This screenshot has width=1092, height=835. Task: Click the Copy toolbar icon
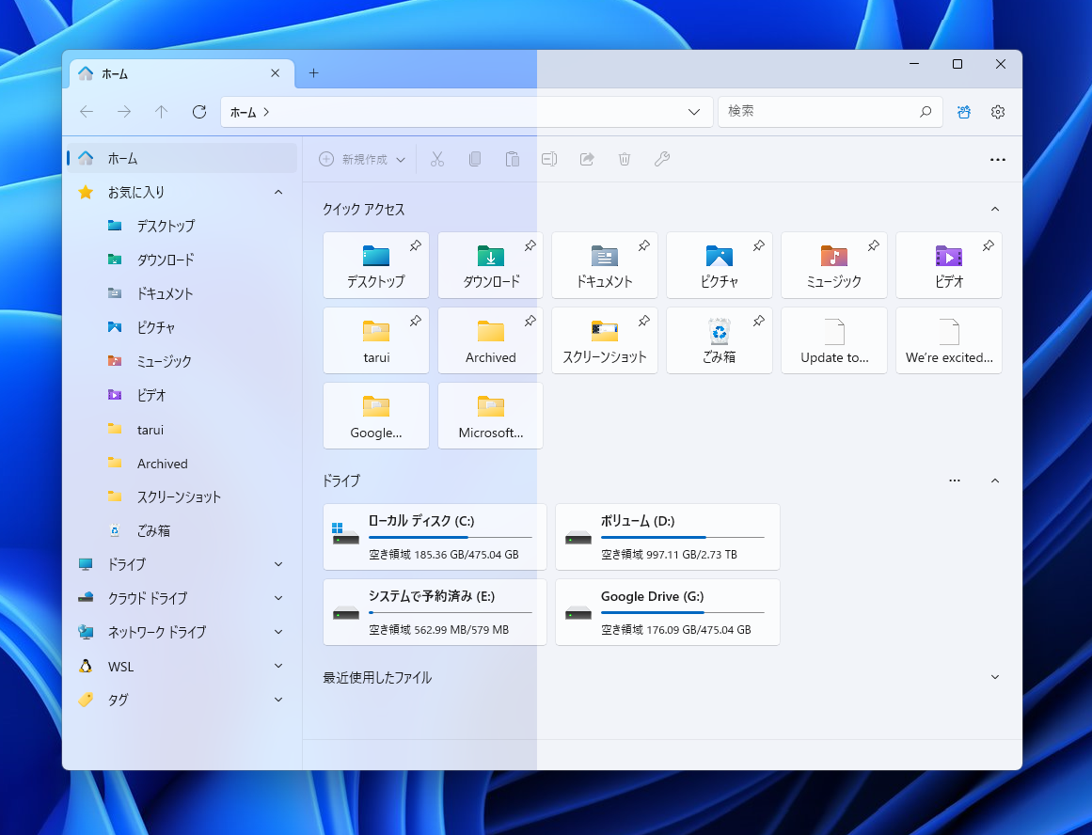[x=475, y=160]
